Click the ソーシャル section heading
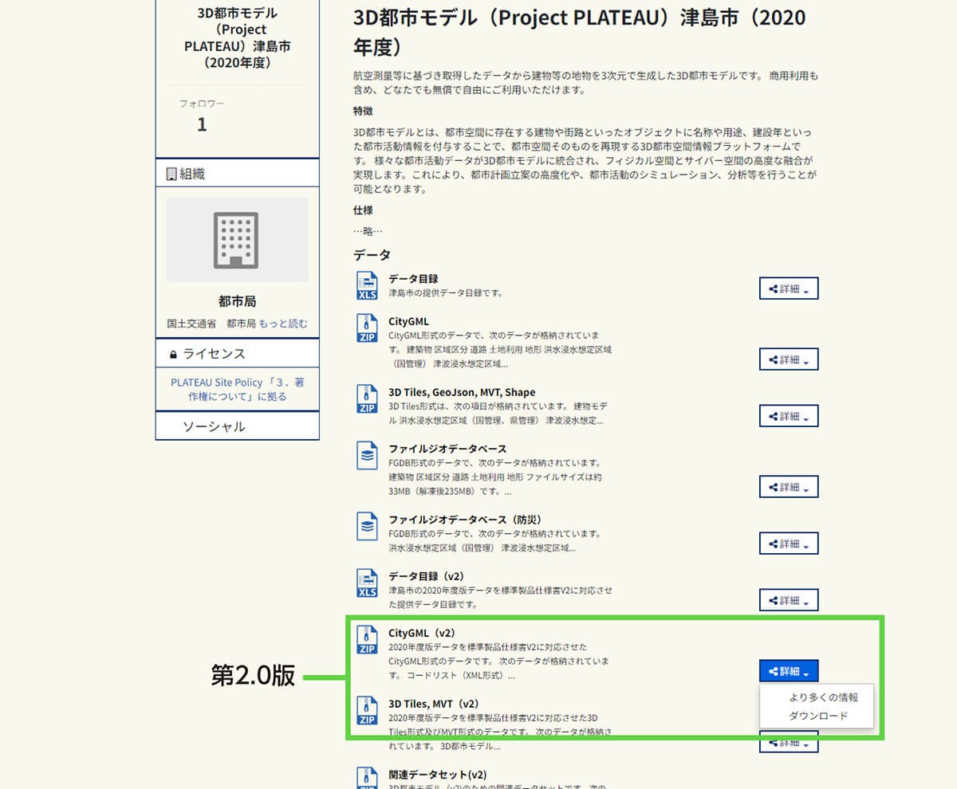957x789 pixels. (214, 426)
